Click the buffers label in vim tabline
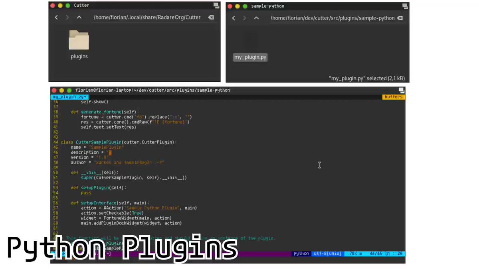Viewport: 479px width, 269px height. (x=394, y=97)
